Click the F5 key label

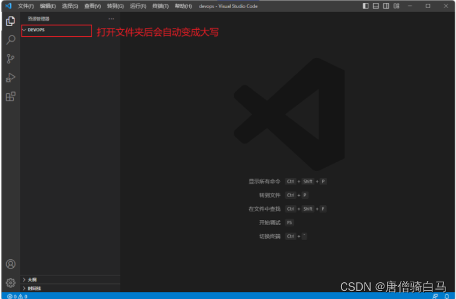tap(289, 223)
